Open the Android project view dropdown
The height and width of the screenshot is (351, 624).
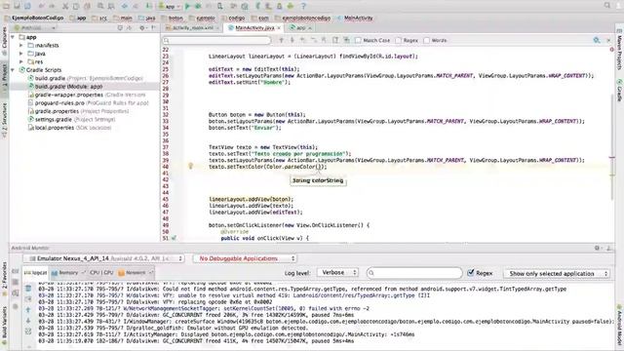click(x=35, y=28)
